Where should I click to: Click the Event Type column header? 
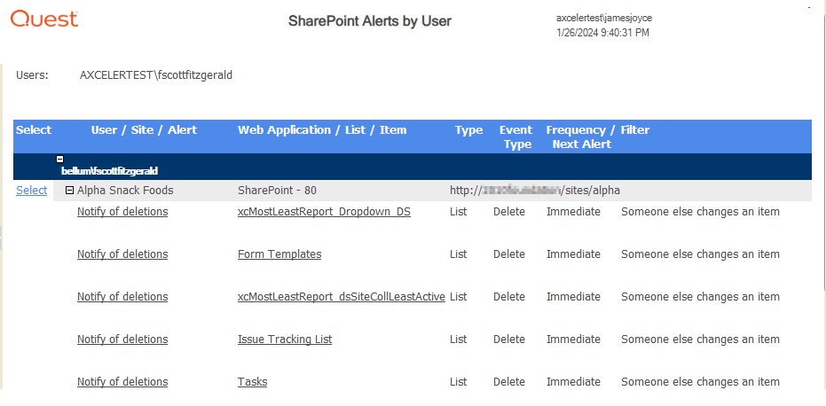point(515,137)
